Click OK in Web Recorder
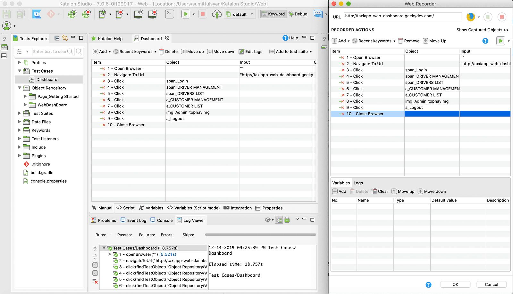513x294 pixels. click(455, 284)
